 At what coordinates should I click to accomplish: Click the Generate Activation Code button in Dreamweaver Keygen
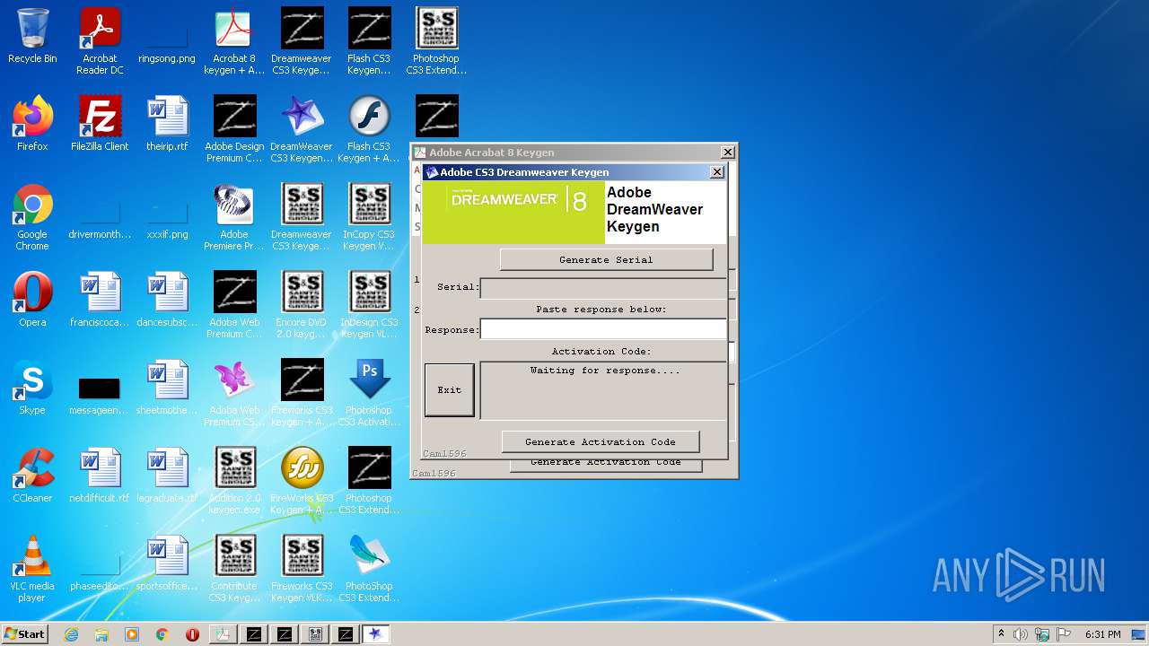[x=600, y=441]
